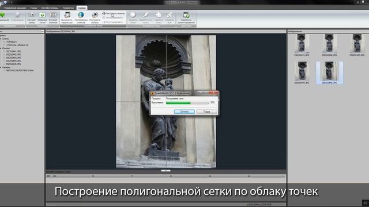Open DSCN2443.JPG thumbnail in images panel
This screenshot has width=369, height=207.
357,45
